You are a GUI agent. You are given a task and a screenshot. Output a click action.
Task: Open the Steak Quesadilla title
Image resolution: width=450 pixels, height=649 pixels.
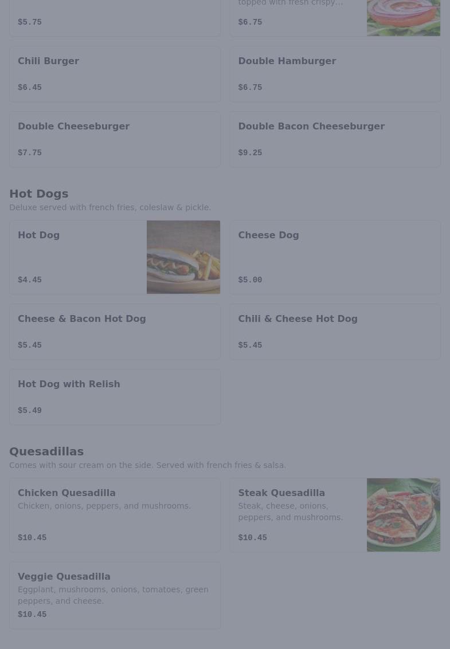point(281,493)
